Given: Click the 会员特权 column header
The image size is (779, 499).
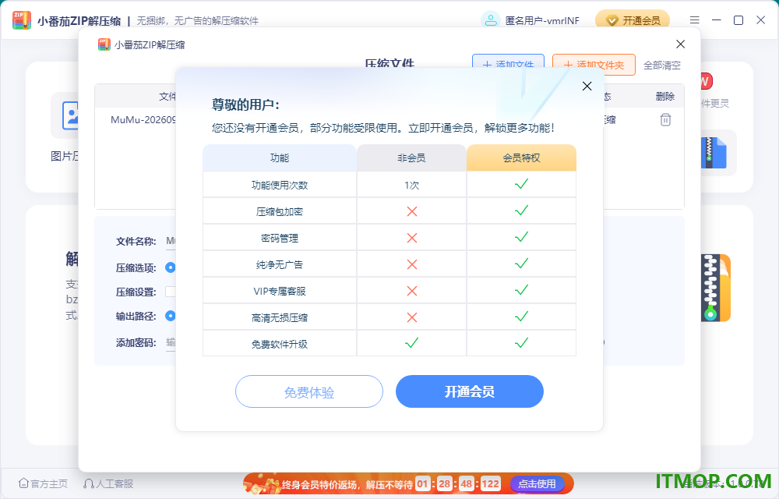Looking at the screenshot, I should [x=521, y=158].
